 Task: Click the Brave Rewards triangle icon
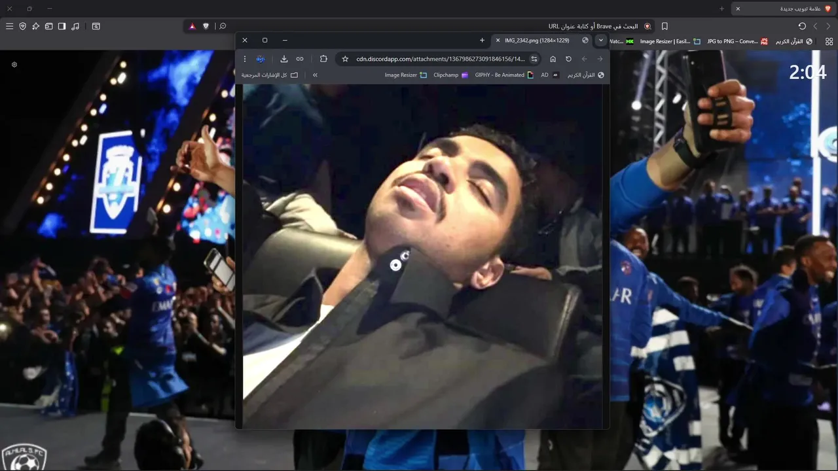point(192,26)
